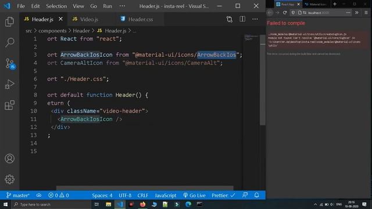Viewport: 372px width, 209px height.
Task: Expand the breadcrumb symbols ellipsis
Action: pos(134,31)
